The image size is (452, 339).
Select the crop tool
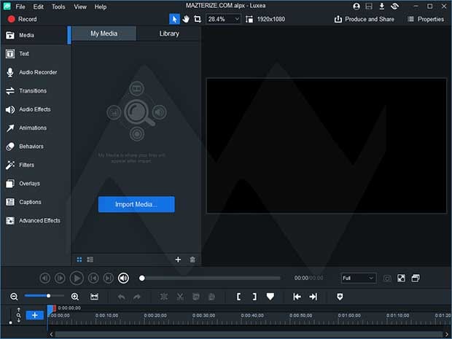point(198,19)
